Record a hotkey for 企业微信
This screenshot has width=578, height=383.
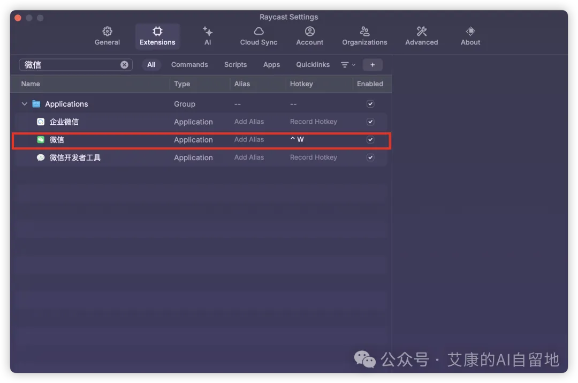[x=313, y=122]
